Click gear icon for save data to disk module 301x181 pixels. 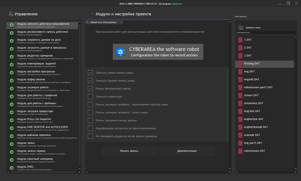point(12,41)
